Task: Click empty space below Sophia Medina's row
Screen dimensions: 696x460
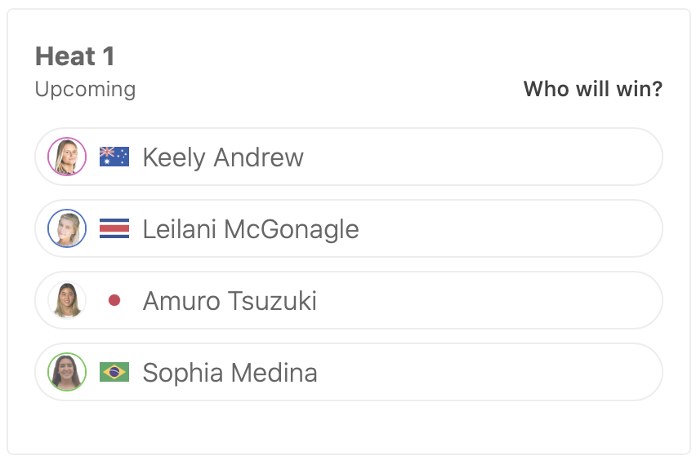Action: pyautogui.click(x=348, y=426)
